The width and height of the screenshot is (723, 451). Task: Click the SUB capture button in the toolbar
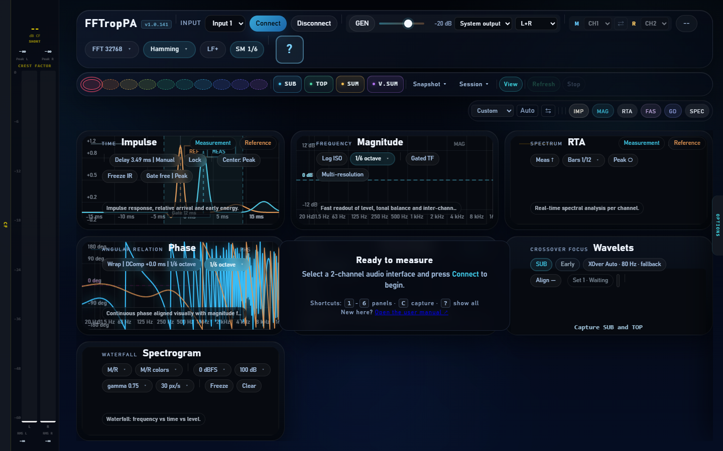287,84
